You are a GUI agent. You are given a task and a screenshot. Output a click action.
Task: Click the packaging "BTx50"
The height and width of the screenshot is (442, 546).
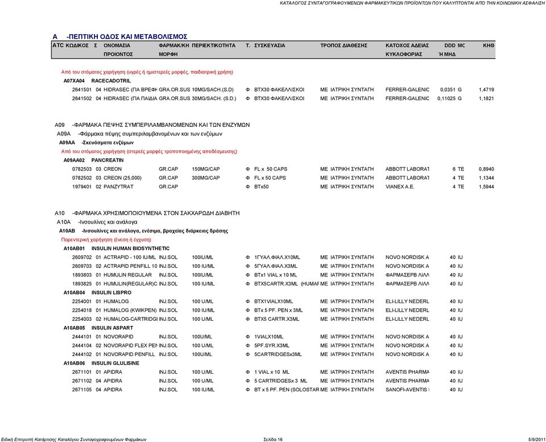coord(262,187)
